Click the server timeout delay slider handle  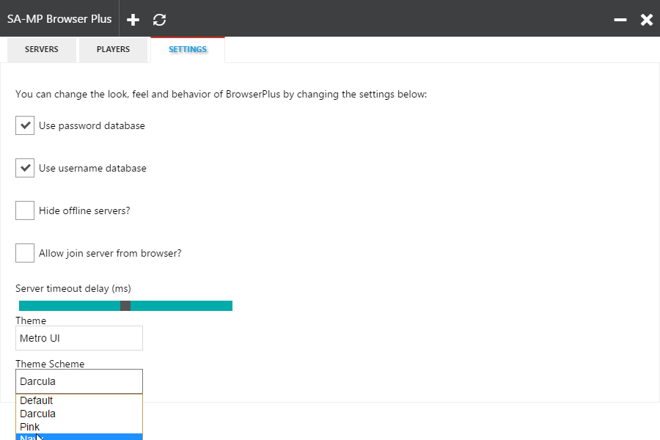click(x=125, y=306)
